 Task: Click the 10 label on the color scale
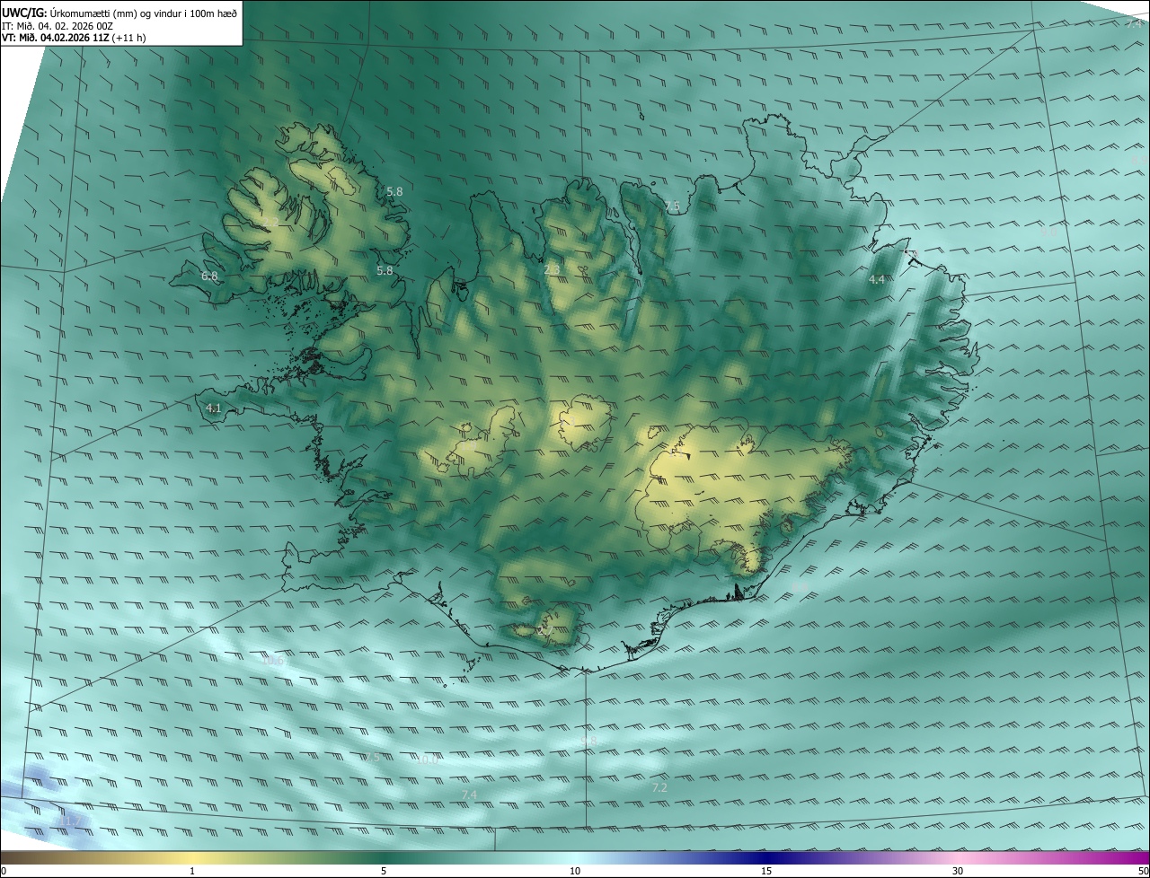tap(575, 871)
